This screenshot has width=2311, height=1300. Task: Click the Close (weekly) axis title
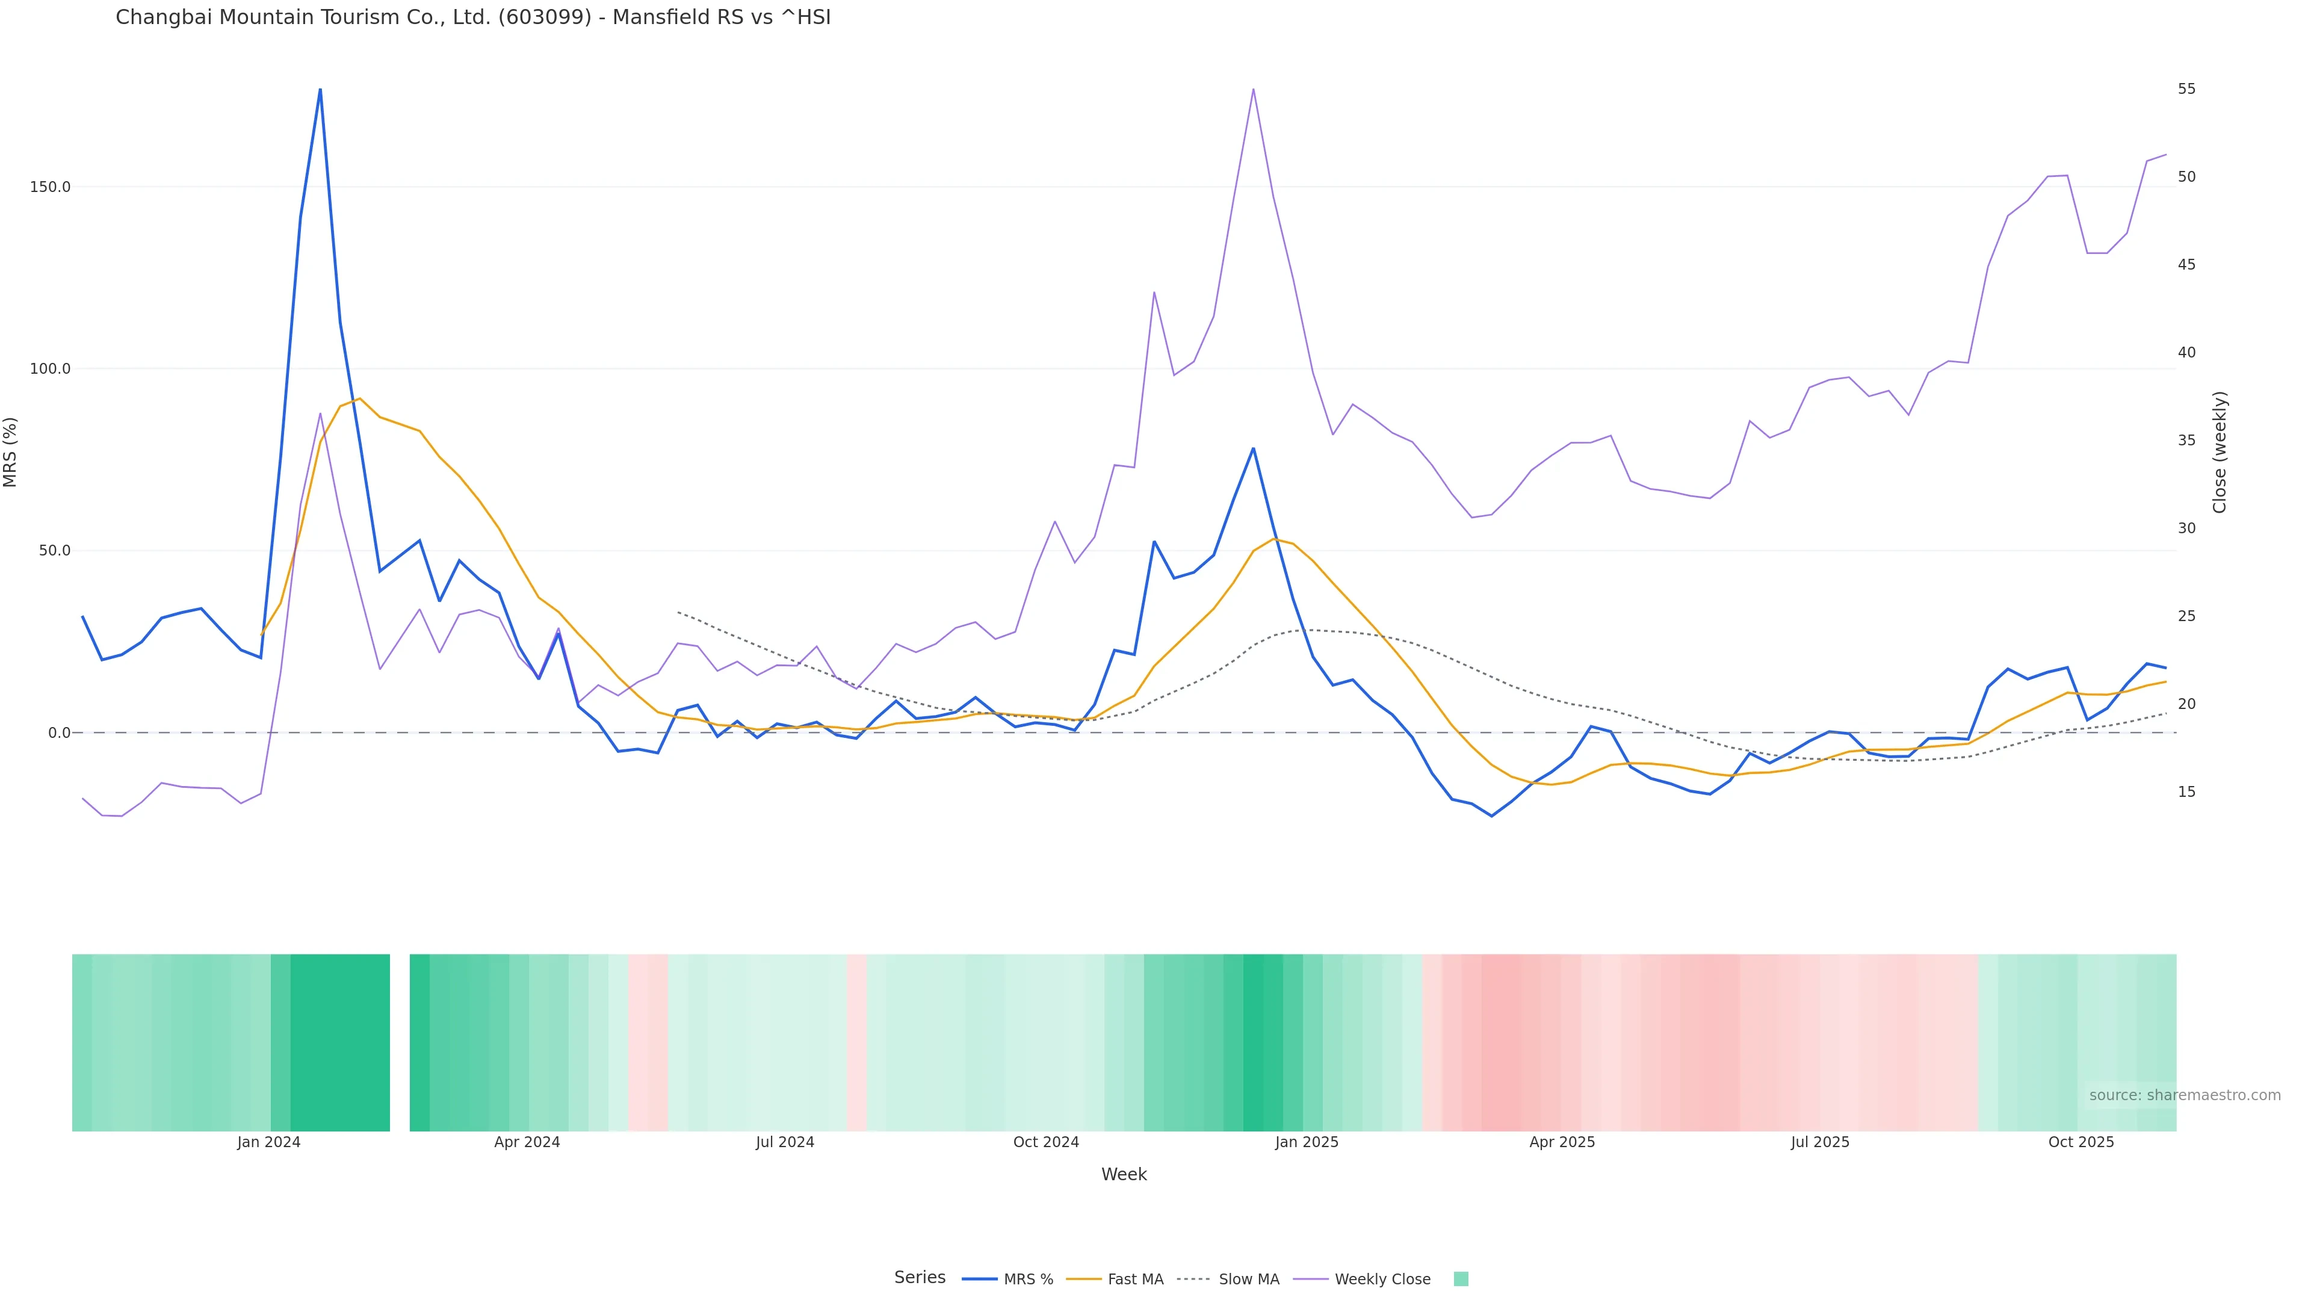pyautogui.click(x=2220, y=452)
